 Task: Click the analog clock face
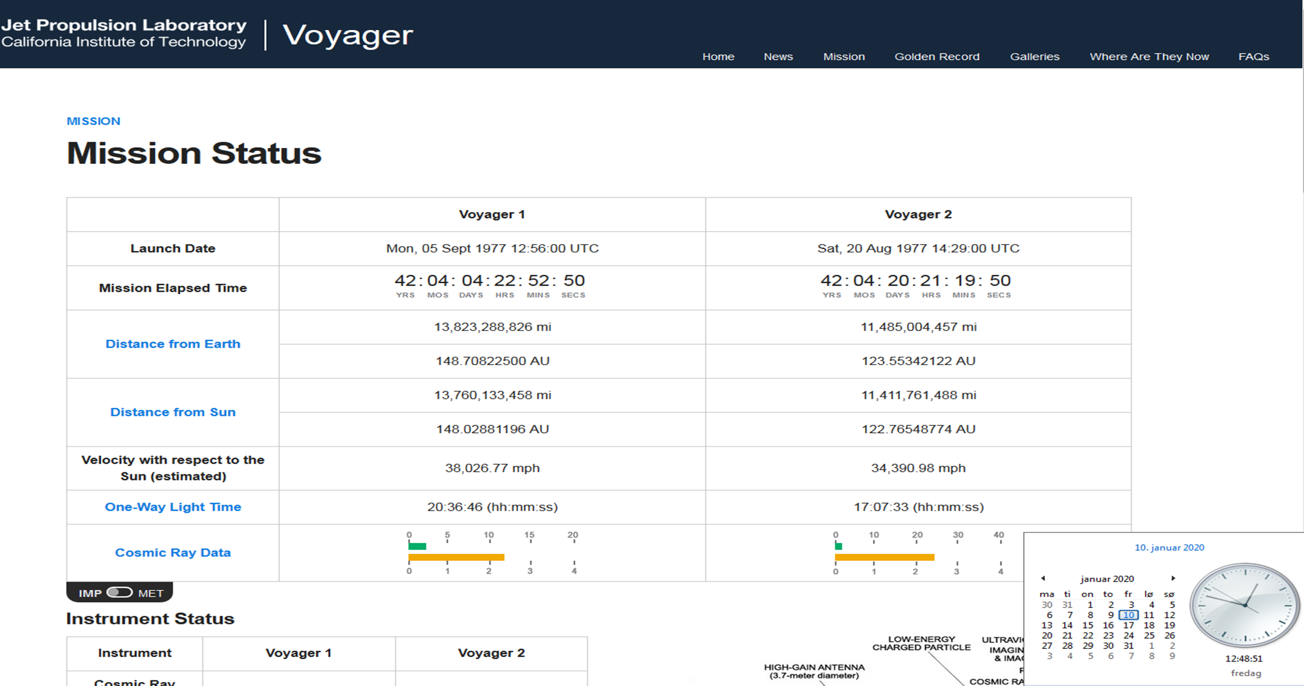tap(1245, 605)
